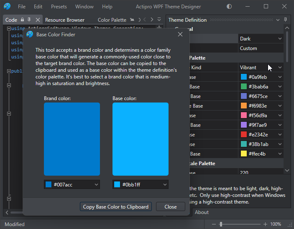
Task: Click the resize grip at status bar corner
Action: coord(290,225)
